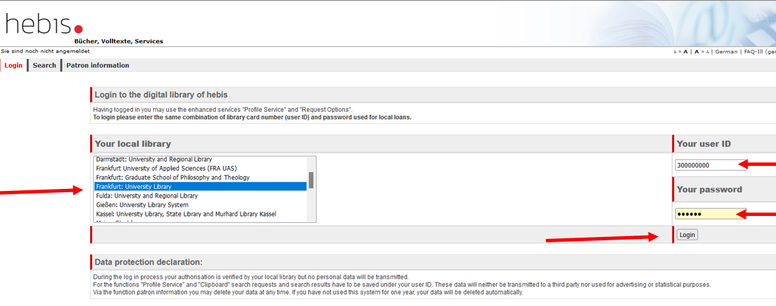The height and width of the screenshot is (306, 776).
Task: Select Kassel: University Library option
Action: click(x=200, y=214)
